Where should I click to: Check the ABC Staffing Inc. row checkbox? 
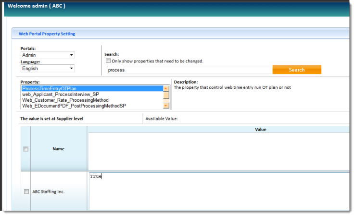[x=26, y=192]
